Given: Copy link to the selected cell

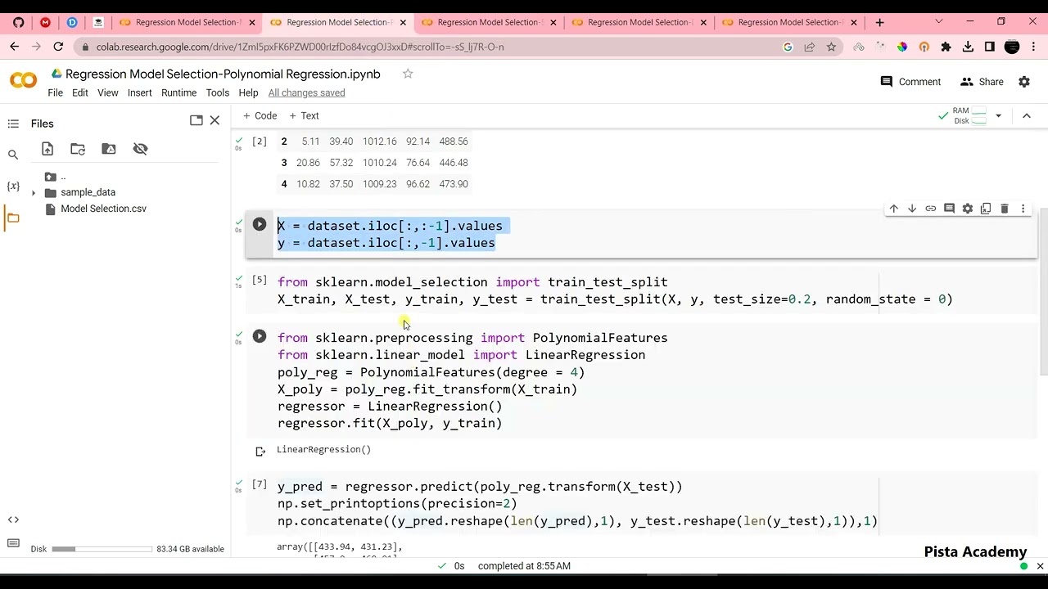Looking at the screenshot, I should (931, 209).
